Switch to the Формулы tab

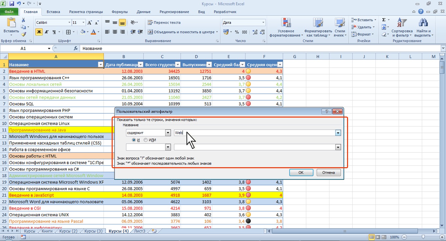(x=119, y=12)
